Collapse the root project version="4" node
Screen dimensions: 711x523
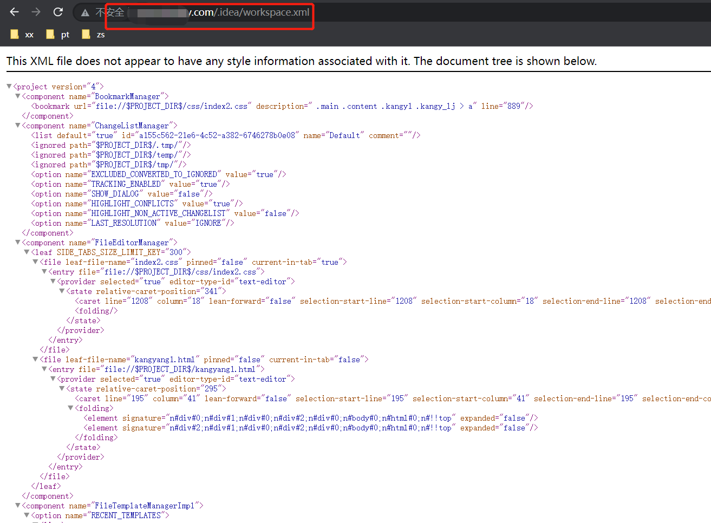9,86
